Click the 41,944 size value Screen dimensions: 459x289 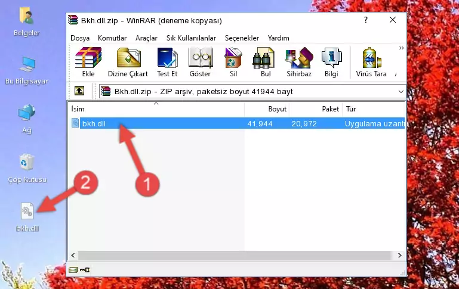pyautogui.click(x=260, y=123)
